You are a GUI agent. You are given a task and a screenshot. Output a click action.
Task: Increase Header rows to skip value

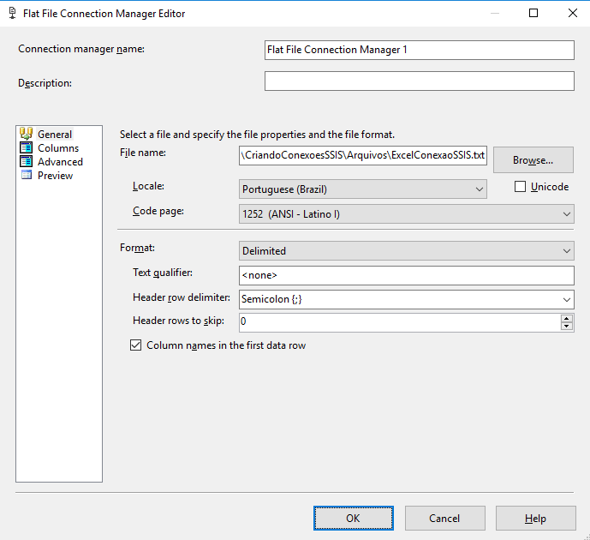coord(567,319)
